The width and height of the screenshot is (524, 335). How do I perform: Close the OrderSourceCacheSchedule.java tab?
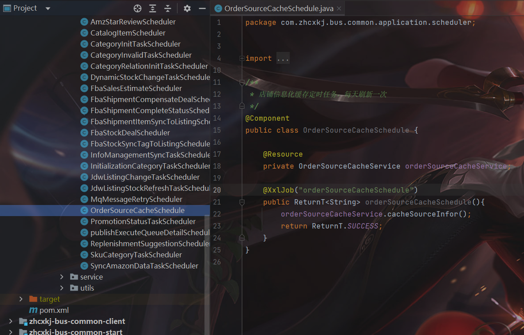point(339,8)
